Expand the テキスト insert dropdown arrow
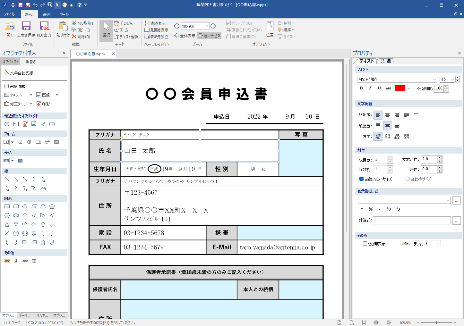464x326 pixels. (x=31, y=95)
